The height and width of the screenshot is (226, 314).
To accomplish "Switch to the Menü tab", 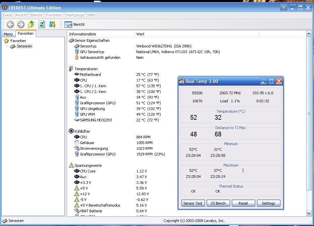I will [8, 34].
